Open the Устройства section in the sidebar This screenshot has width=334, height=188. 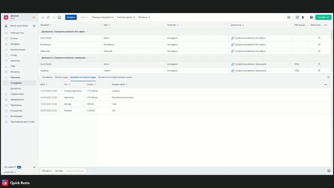click(16, 111)
